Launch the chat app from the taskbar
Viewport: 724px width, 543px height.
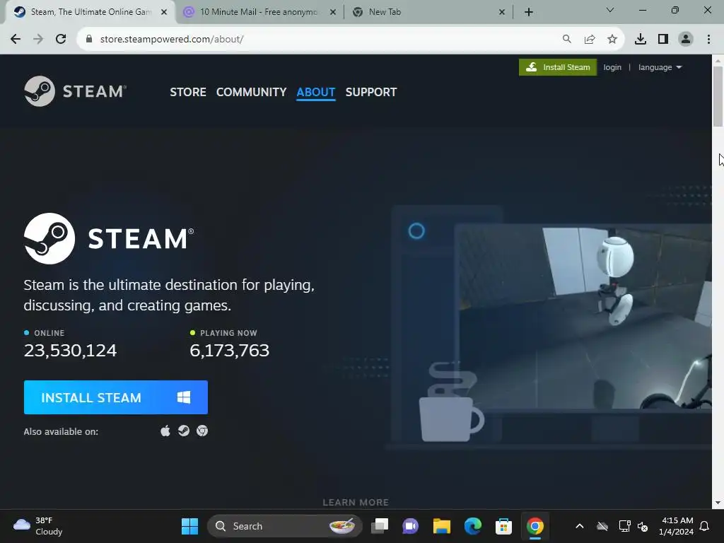tap(411, 526)
